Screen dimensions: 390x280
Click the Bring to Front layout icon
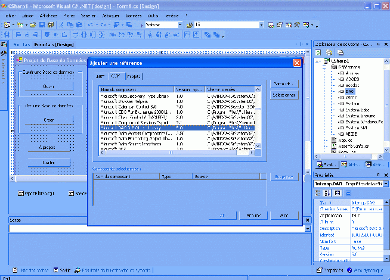coord(207,35)
